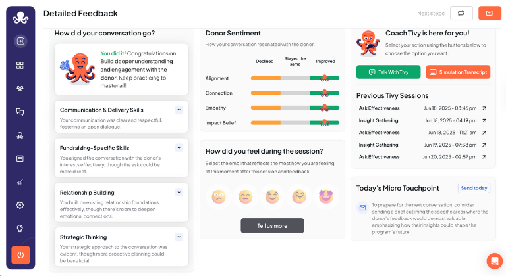This screenshot has height=276, width=506.
Task: Open the lightbulb icon in sidebar
Action: (20, 228)
